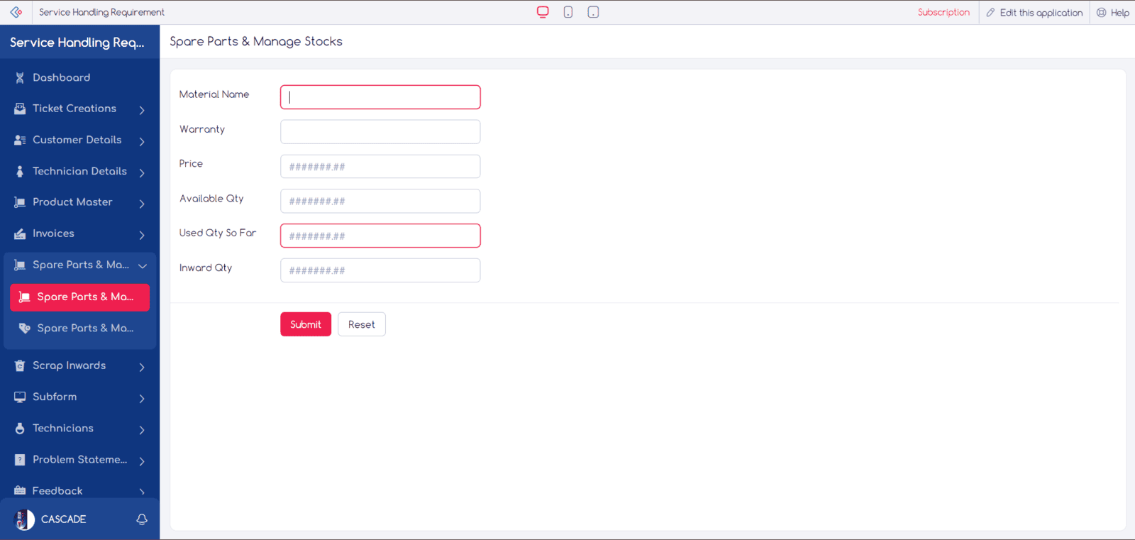Click the CASCADE user avatar
The image size is (1135, 540).
24,519
